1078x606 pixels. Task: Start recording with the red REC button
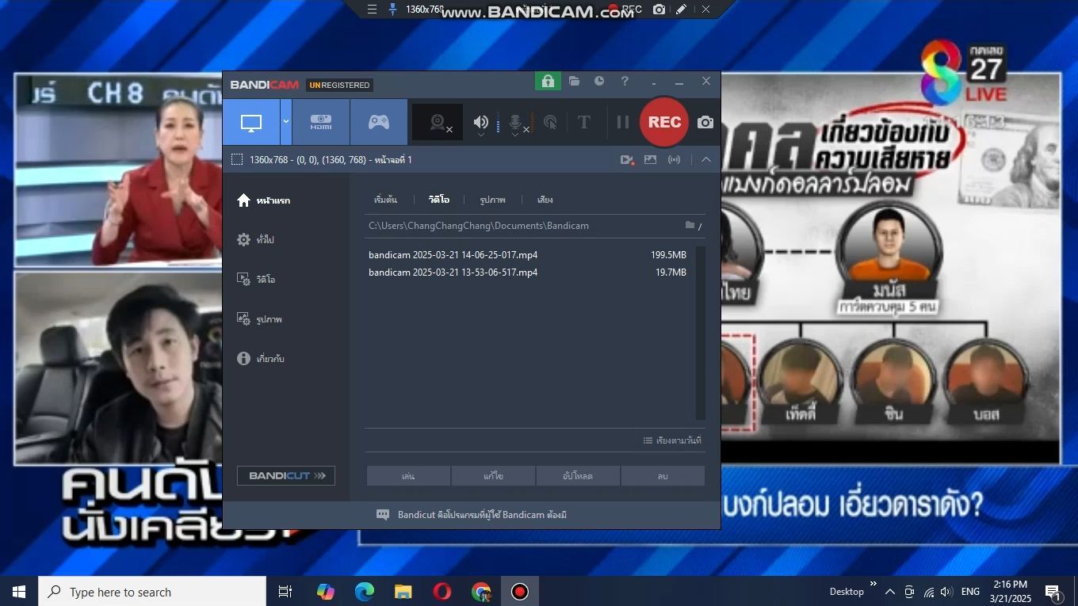(x=664, y=122)
